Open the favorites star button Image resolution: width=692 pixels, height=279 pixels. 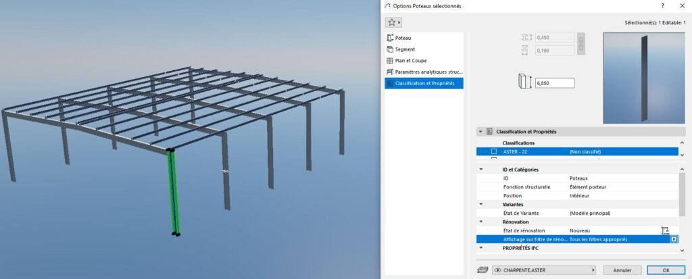coord(395,22)
